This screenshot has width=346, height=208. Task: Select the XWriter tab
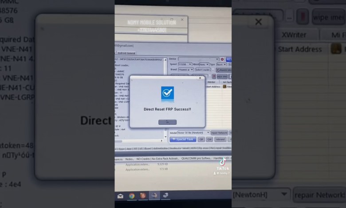(212, 82)
